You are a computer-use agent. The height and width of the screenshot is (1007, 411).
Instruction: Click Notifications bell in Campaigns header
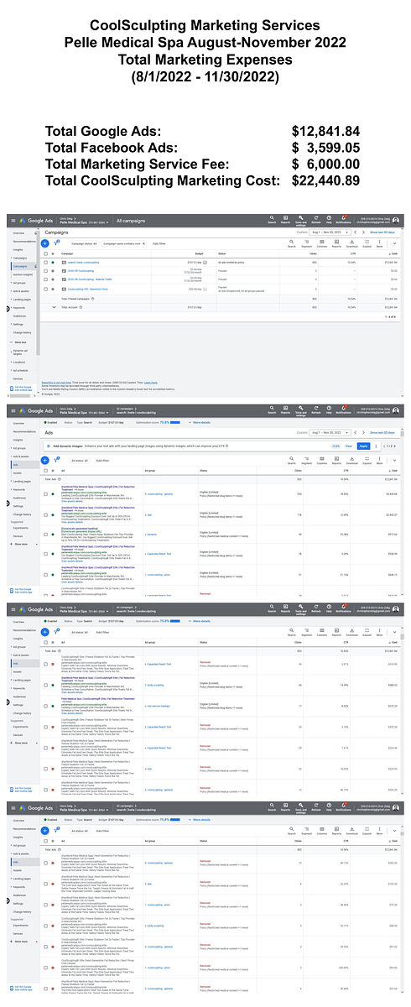pos(343,220)
